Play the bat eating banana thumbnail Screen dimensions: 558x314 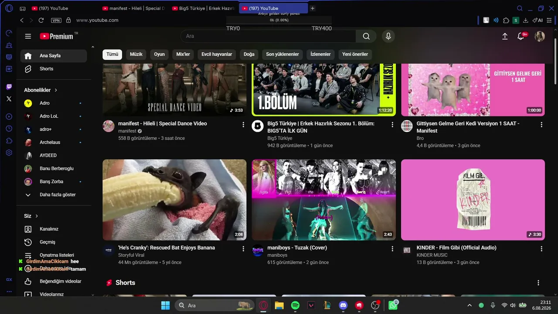[174, 200]
